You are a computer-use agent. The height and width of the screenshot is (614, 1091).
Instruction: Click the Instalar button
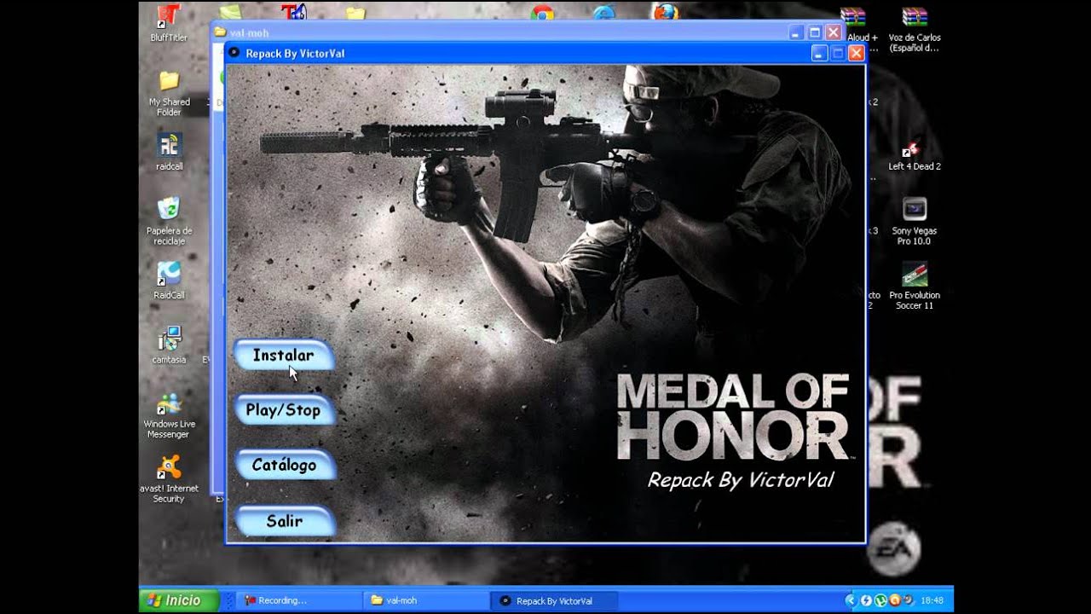coord(284,356)
